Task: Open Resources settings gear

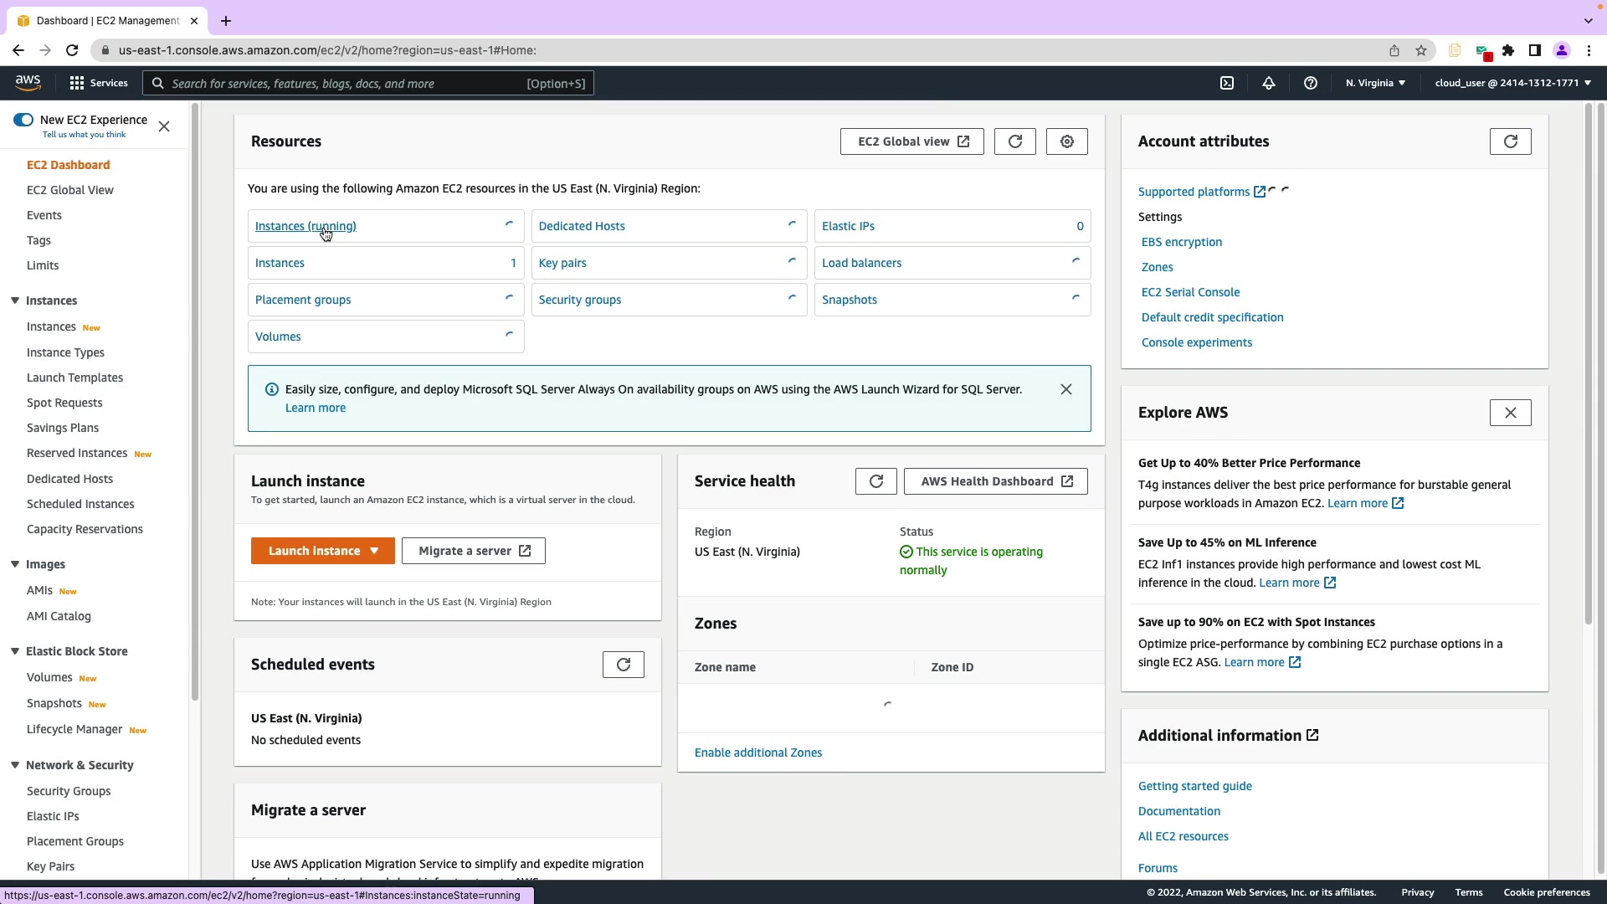Action: click(1066, 141)
